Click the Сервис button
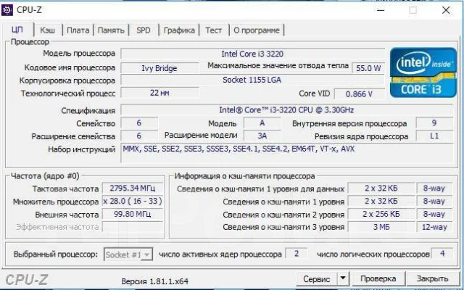Screen dimensions: 464x290 tap(316, 278)
